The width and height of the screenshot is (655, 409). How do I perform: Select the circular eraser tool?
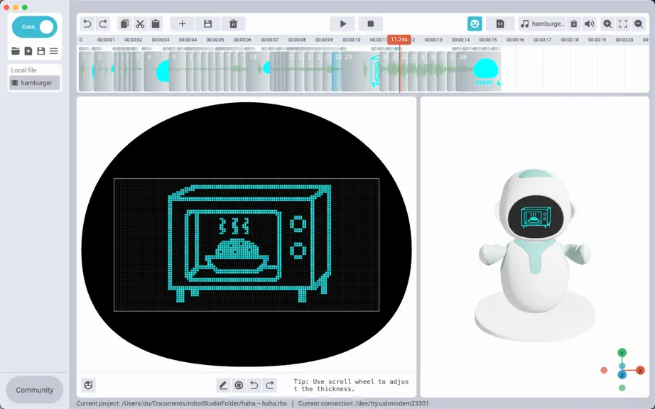pos(239,385)
